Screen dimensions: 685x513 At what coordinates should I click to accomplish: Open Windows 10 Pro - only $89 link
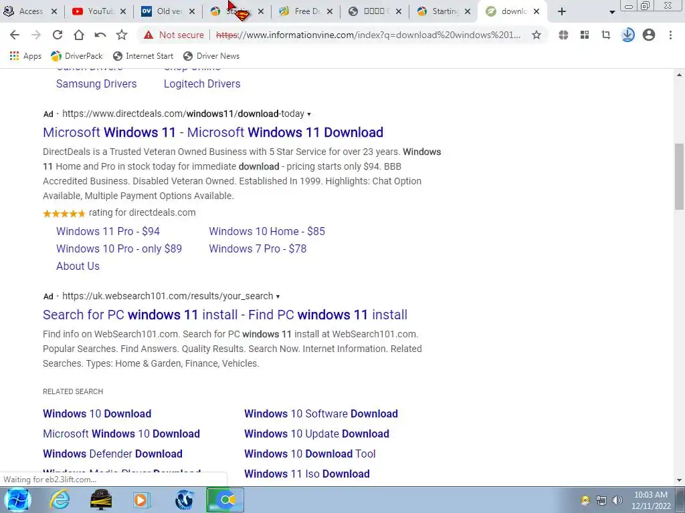pyautogui.click(x=119, y=248)
